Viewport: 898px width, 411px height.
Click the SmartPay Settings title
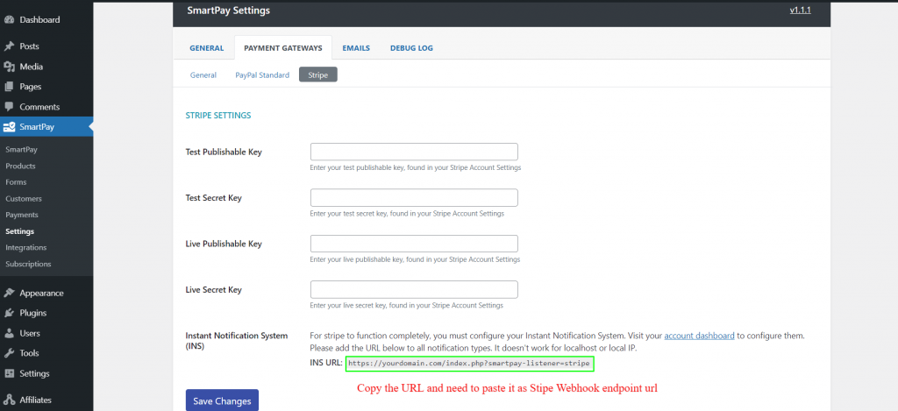[x=229, y=11]
